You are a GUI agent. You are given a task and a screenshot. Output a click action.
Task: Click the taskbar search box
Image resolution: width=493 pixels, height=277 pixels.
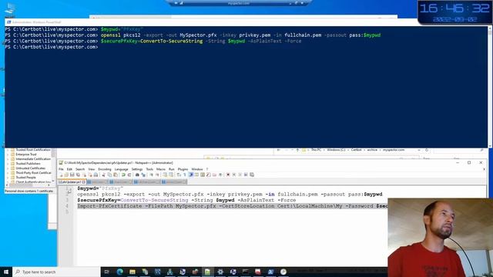pyautogui.click(x=56, y=272)
